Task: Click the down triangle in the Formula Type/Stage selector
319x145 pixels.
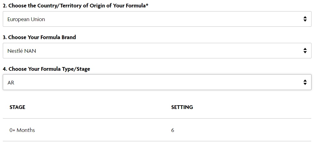Action: tap(305, 84)
